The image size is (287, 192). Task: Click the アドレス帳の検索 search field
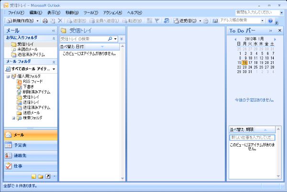[240, 21]
